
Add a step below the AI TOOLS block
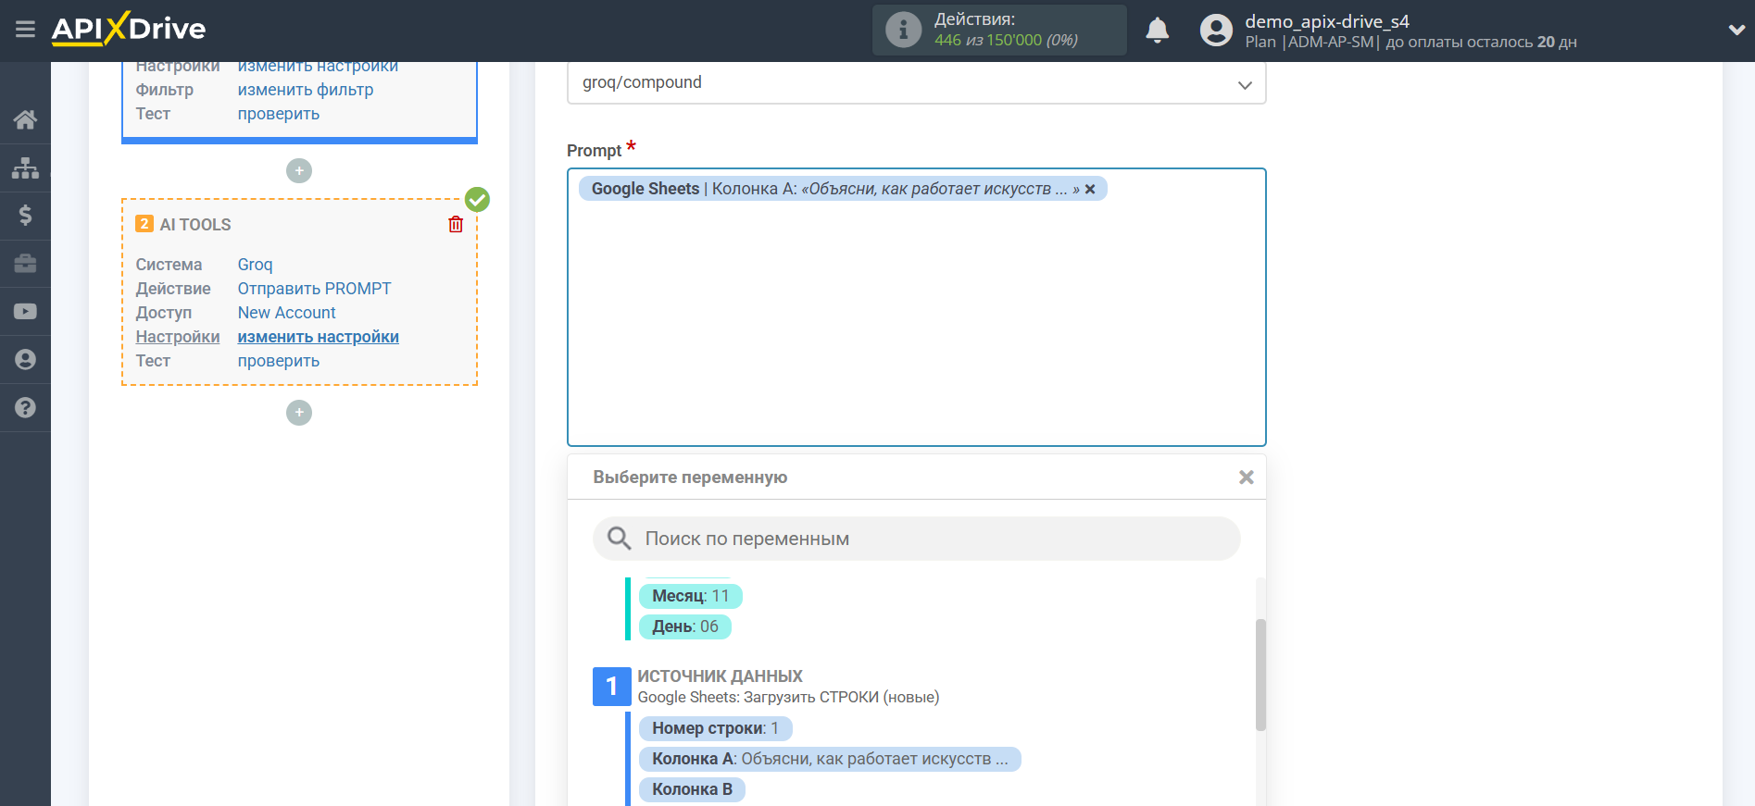[299, 413]
